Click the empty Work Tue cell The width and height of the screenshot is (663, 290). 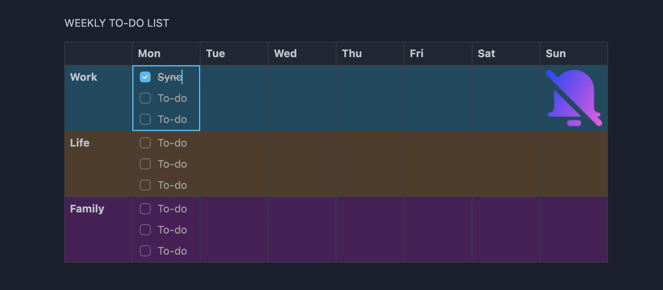[x=234, y=98]
